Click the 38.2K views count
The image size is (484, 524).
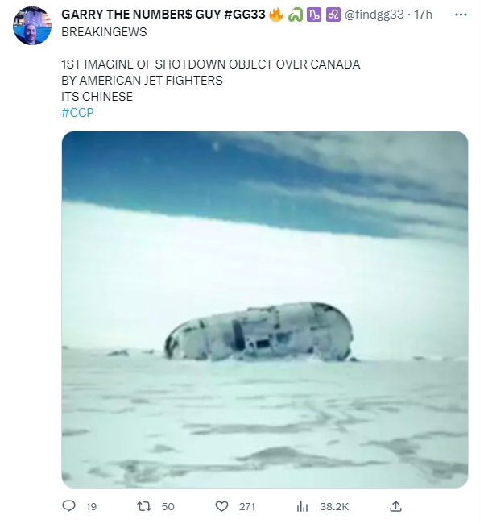coord(334,506)
